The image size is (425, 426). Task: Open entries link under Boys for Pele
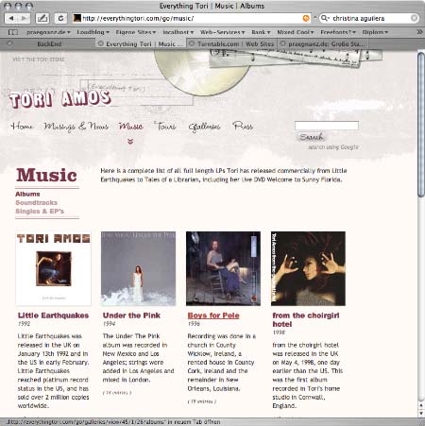click(202, 401)
